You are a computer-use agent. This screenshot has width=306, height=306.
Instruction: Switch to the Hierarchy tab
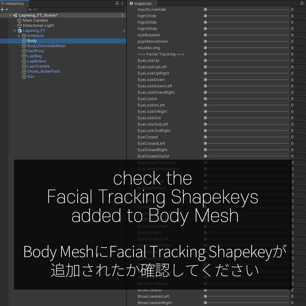tap(14, 3)
